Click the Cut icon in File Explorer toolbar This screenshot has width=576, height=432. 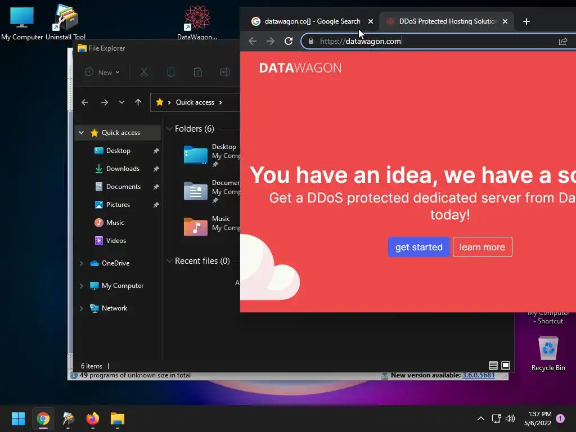pos(143,73)
